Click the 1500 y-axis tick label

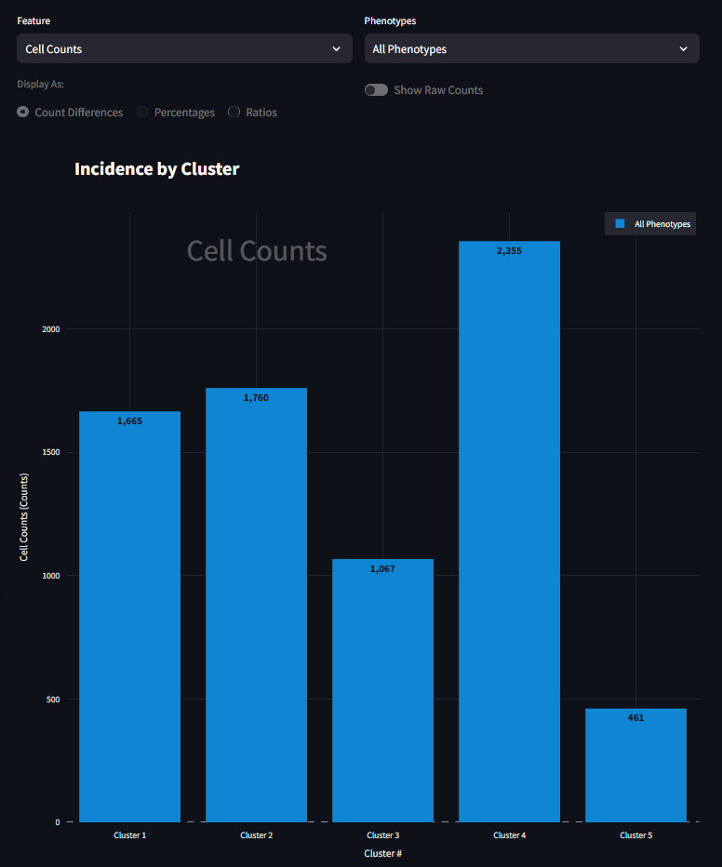pos(51,452)
